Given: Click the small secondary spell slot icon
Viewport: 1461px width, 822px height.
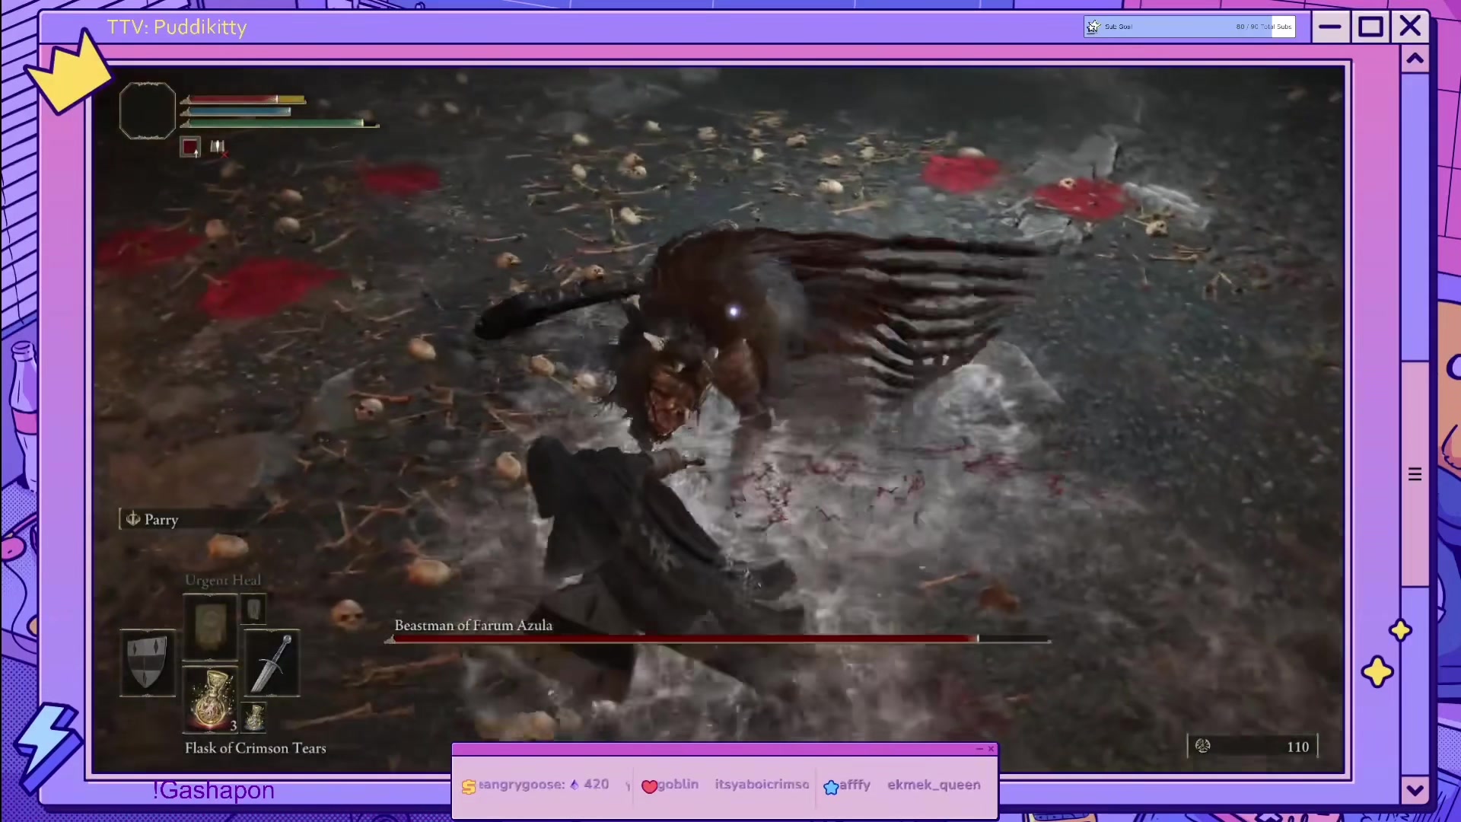Looking at the screenshot, I should click(x=254, y=609).
